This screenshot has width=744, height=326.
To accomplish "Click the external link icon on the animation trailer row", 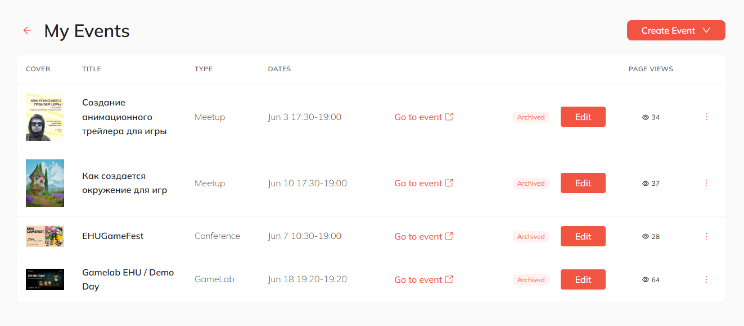I will [x=450, y=117].
